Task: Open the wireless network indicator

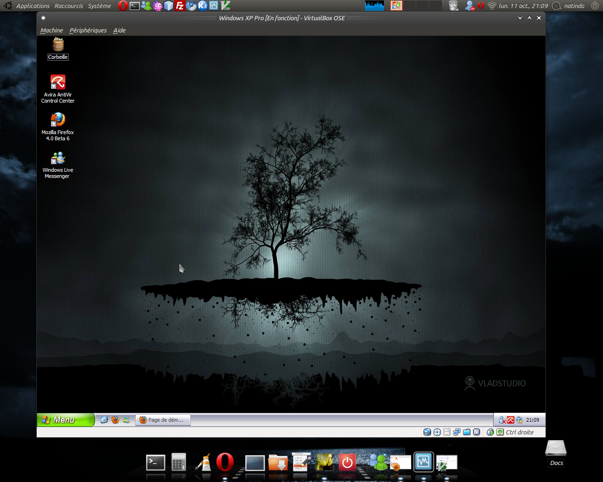Action: 492,6
